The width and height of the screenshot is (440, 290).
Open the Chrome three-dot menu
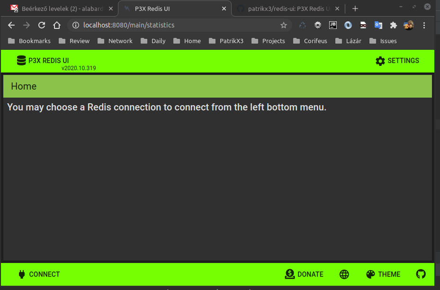(424, 25)
